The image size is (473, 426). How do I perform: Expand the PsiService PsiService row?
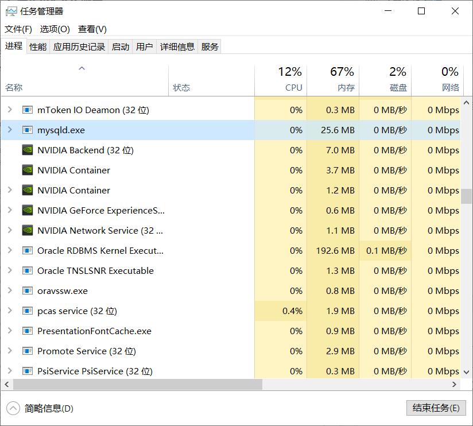click(x=10, y=371)
